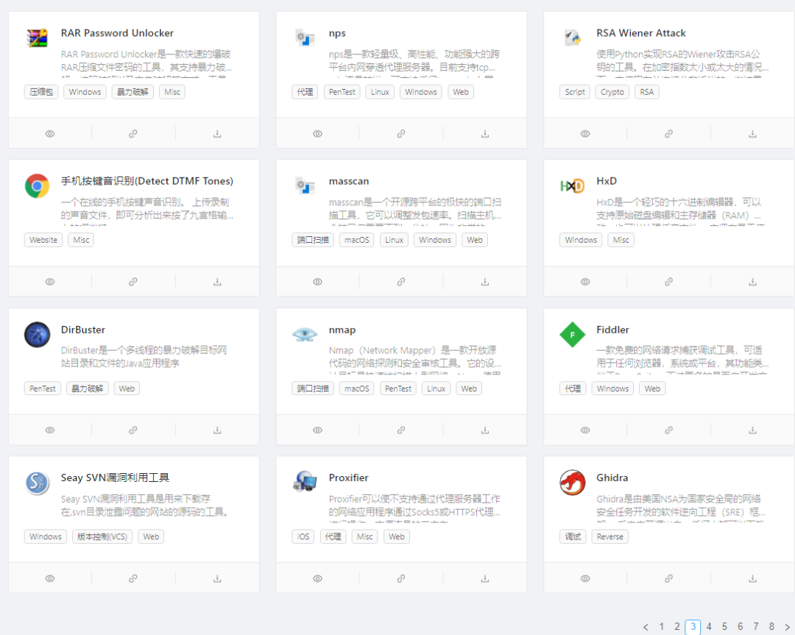Go to page 8
Image resolution: width=795 pixels, height=635 pixels.
pyautogui.click(x=771, y=627)
